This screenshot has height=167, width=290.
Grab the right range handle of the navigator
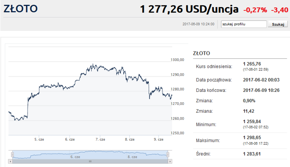click(168, 154)
